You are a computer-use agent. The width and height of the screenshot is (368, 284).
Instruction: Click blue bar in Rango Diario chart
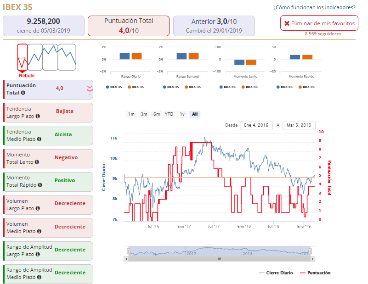(125, 56)
